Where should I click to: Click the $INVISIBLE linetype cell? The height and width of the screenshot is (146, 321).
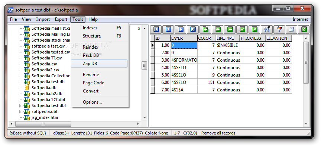[x=228, y=45]
